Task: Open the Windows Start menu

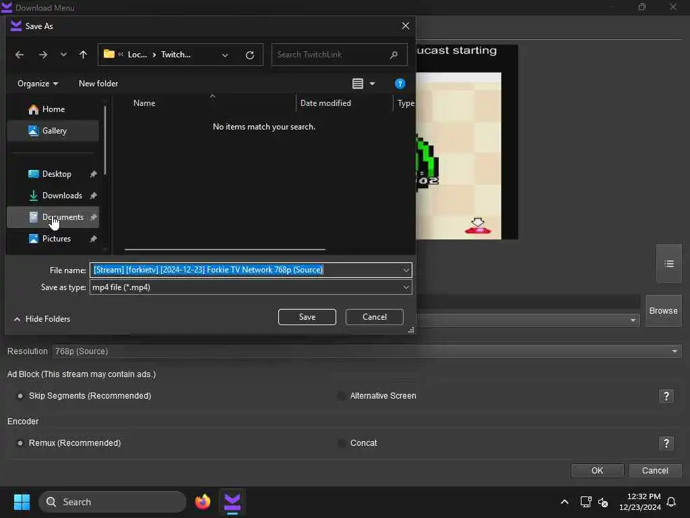Action: pos(22,502)
